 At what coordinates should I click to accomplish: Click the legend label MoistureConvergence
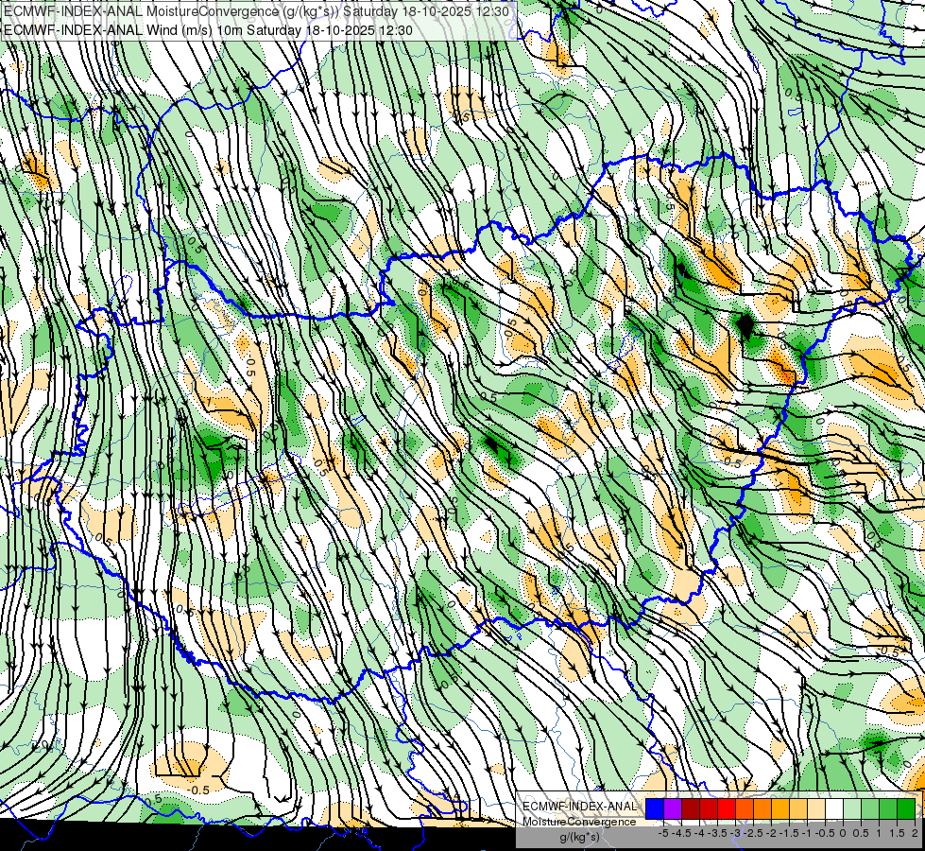tap(579, 822)
